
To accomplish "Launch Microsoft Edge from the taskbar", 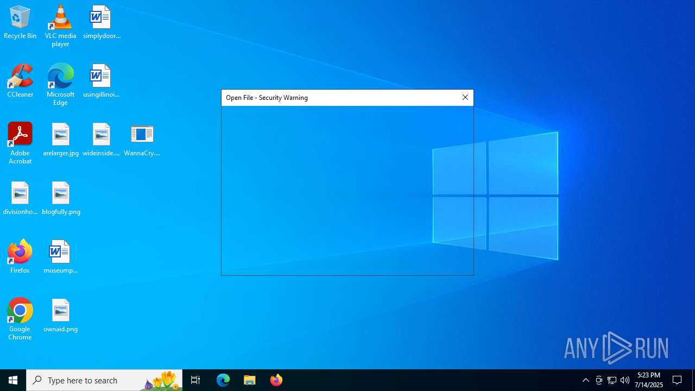I will pyautogui.click(x=223, y=380).
